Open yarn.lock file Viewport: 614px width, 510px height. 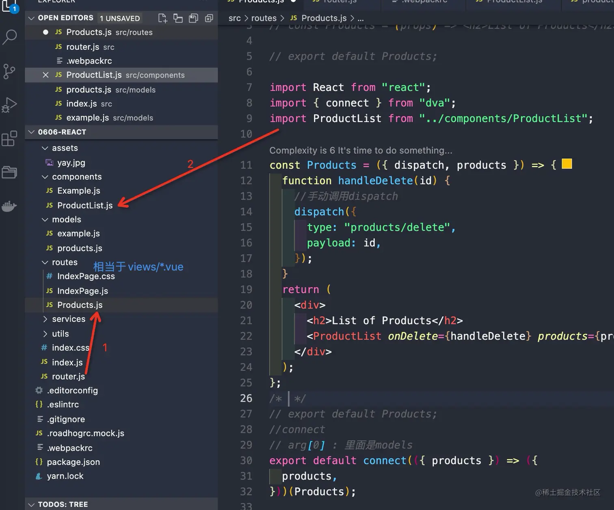pos(121,476)
